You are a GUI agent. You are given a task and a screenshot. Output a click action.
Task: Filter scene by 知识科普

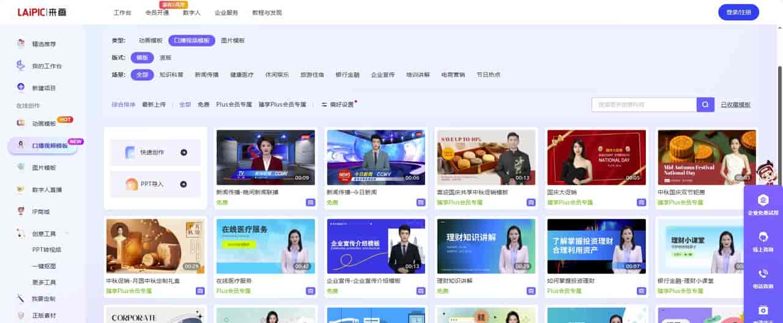click(x=171, y=74)
